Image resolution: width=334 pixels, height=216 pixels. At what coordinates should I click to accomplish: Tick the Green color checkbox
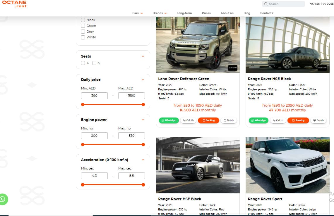pos(83,26)
